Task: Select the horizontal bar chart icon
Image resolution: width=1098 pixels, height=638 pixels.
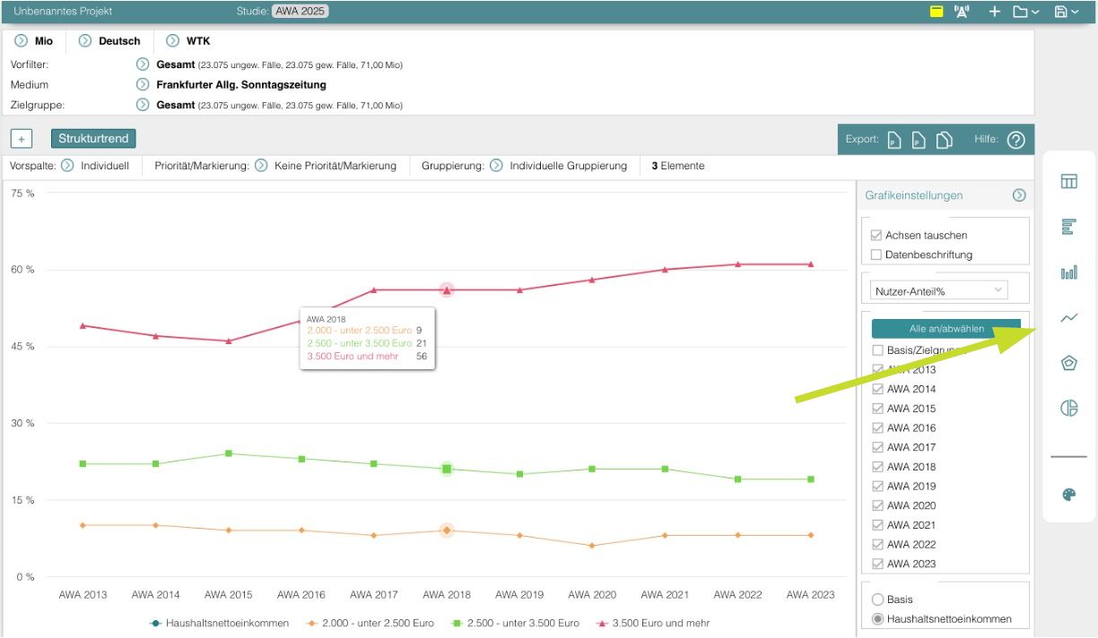Action: point(1068,227)
